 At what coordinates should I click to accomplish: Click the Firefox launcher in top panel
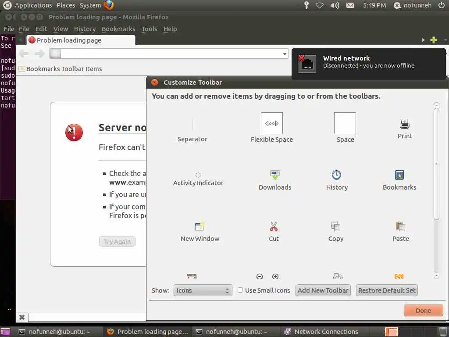click(x=109, y=5)
